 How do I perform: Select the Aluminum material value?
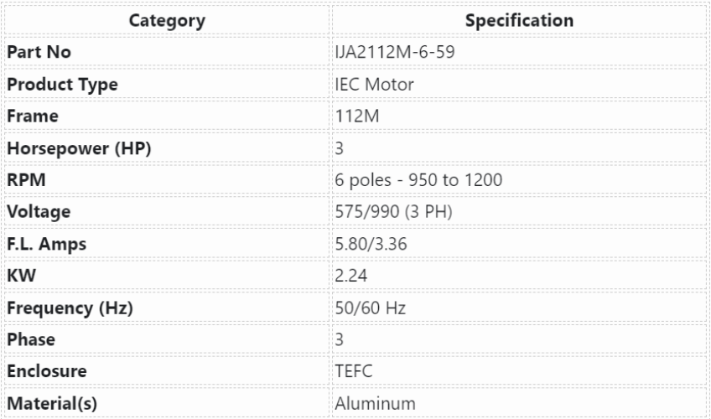point(374,403)
